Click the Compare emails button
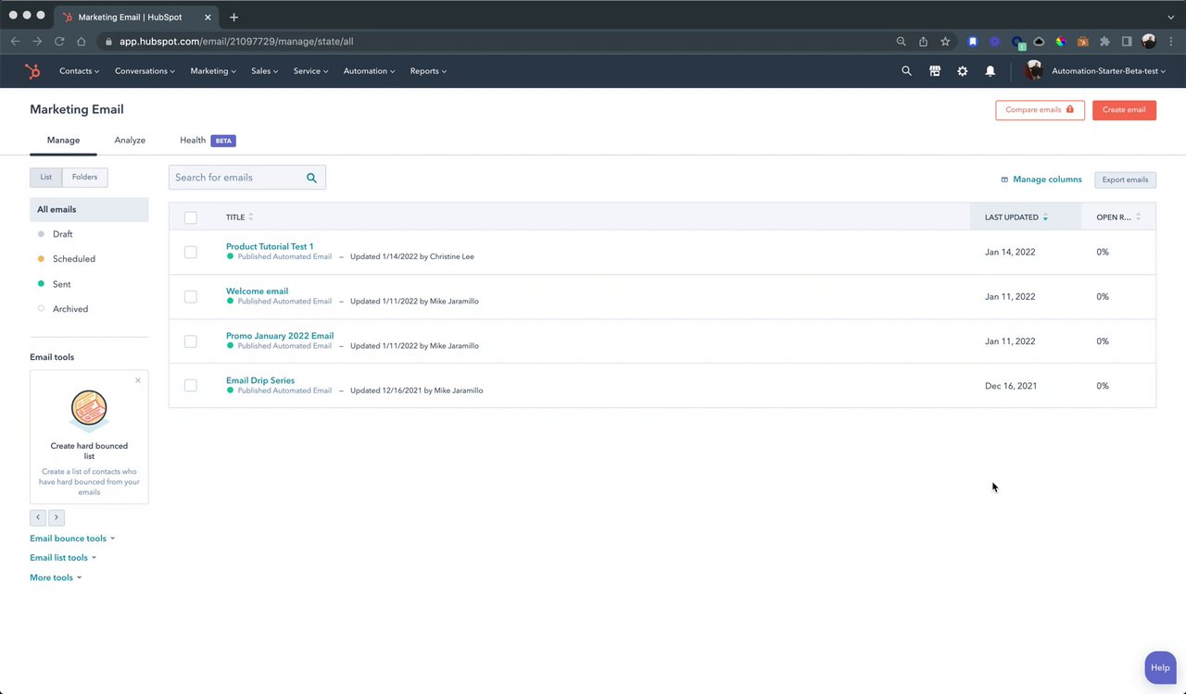 (1040, 110)
